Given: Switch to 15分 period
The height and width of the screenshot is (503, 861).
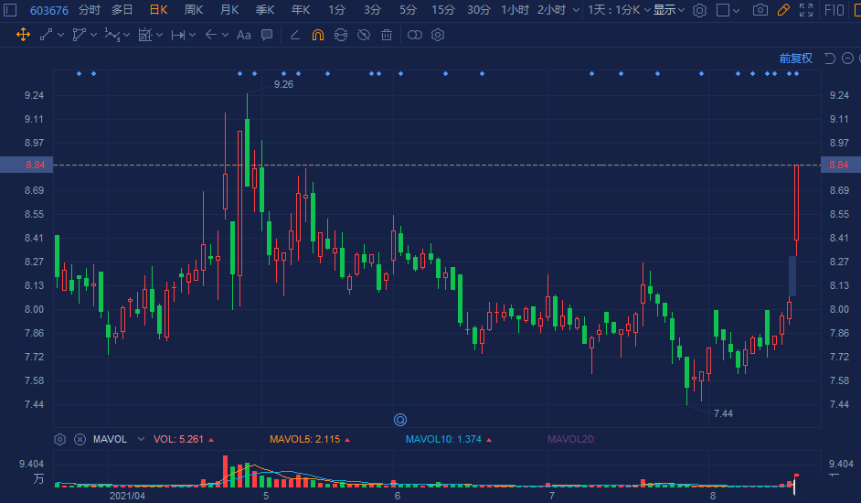Looking at the screenshot, I should [x=443, y=10].
